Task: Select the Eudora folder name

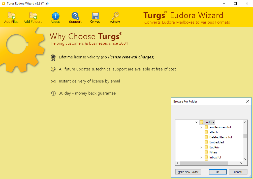Action: click(209, 122)
